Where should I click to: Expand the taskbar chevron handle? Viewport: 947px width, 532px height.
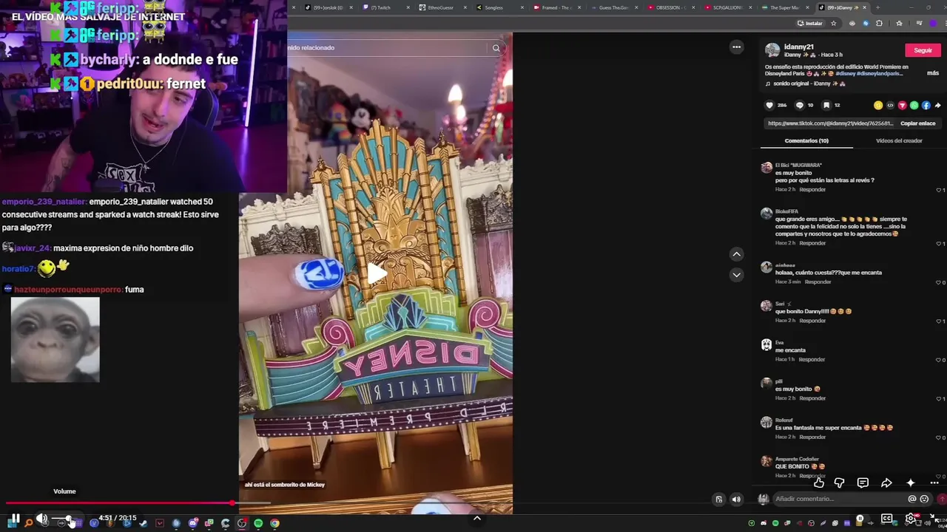pyautogui.click(x=477, y=517)
